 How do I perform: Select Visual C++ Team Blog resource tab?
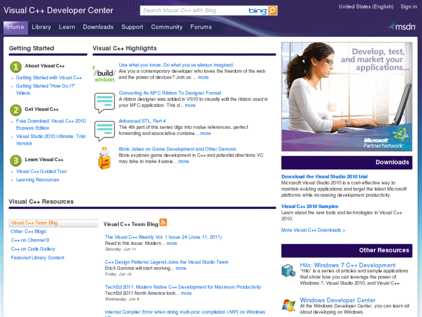tap(53, 223)
